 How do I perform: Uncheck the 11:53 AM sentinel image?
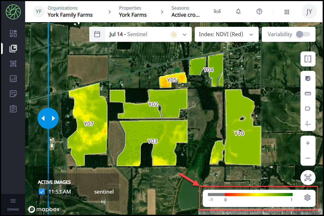tap(42, 192)
